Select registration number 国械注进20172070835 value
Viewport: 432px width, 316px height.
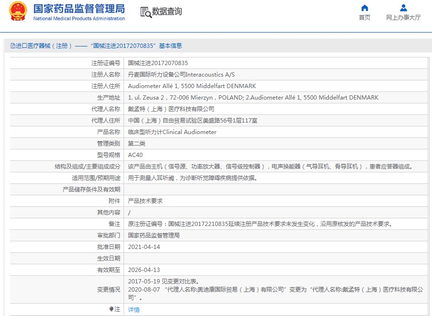click(x=158, y=63)
